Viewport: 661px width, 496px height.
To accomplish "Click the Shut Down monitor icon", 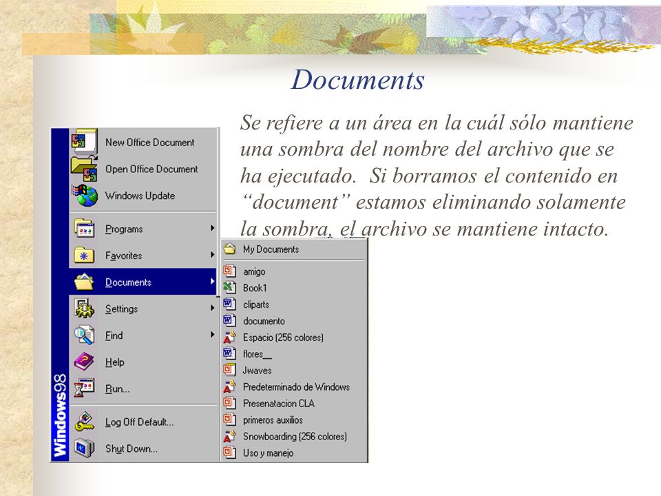I will click(x=84, y=448).
